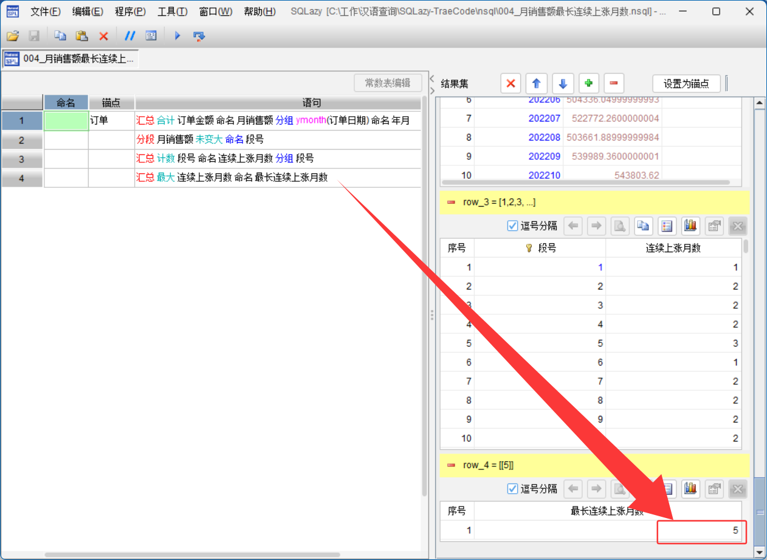Click the paste clipboard toolbar icon
This screenshot has width=767, height=560.
81,36
